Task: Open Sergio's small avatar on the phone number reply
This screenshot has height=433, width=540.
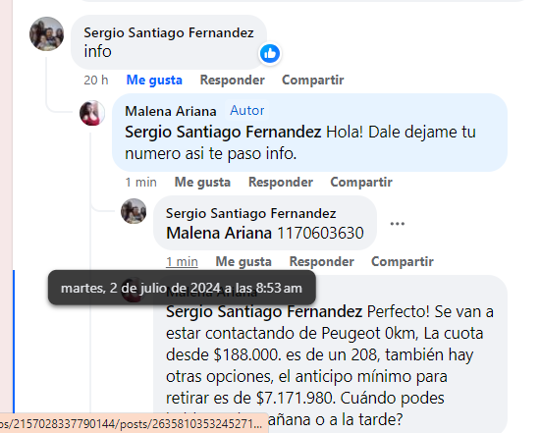Action: [x=134, y=211]
